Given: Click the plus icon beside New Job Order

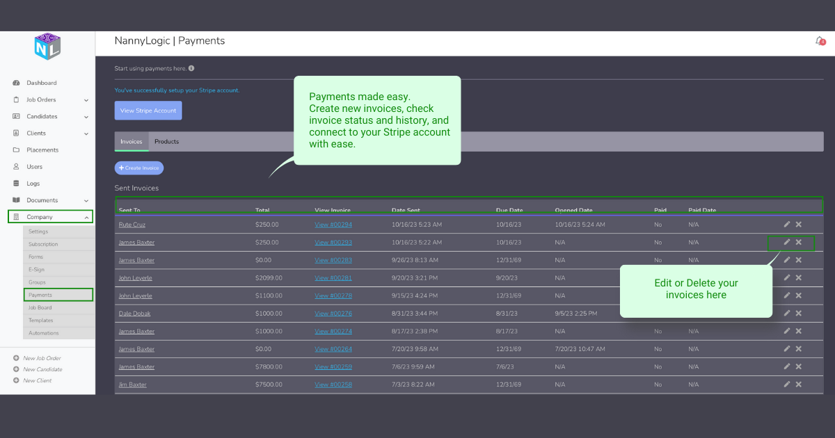Looking at the screenshot, I should pos(16,358).
